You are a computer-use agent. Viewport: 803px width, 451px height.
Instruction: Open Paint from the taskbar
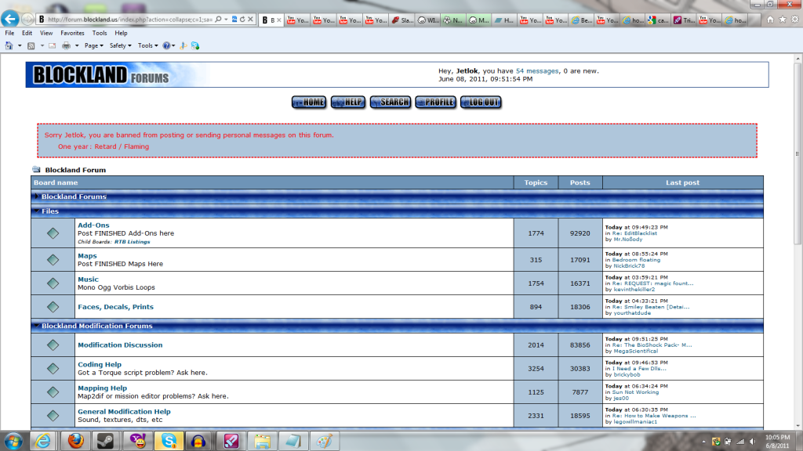click(x=324, y=441)
